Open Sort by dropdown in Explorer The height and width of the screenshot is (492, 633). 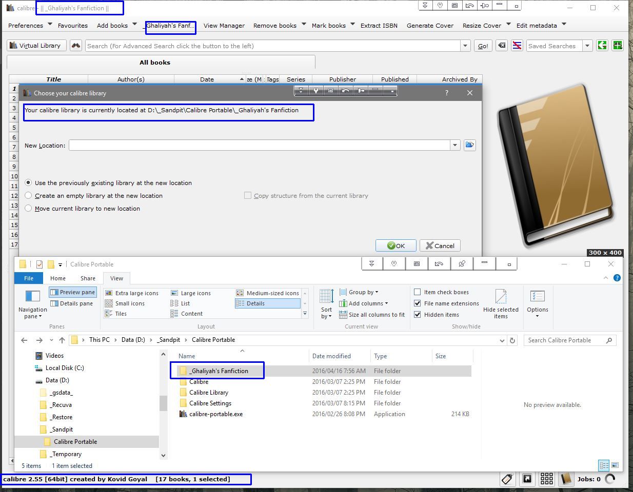(x=327, y=304)
